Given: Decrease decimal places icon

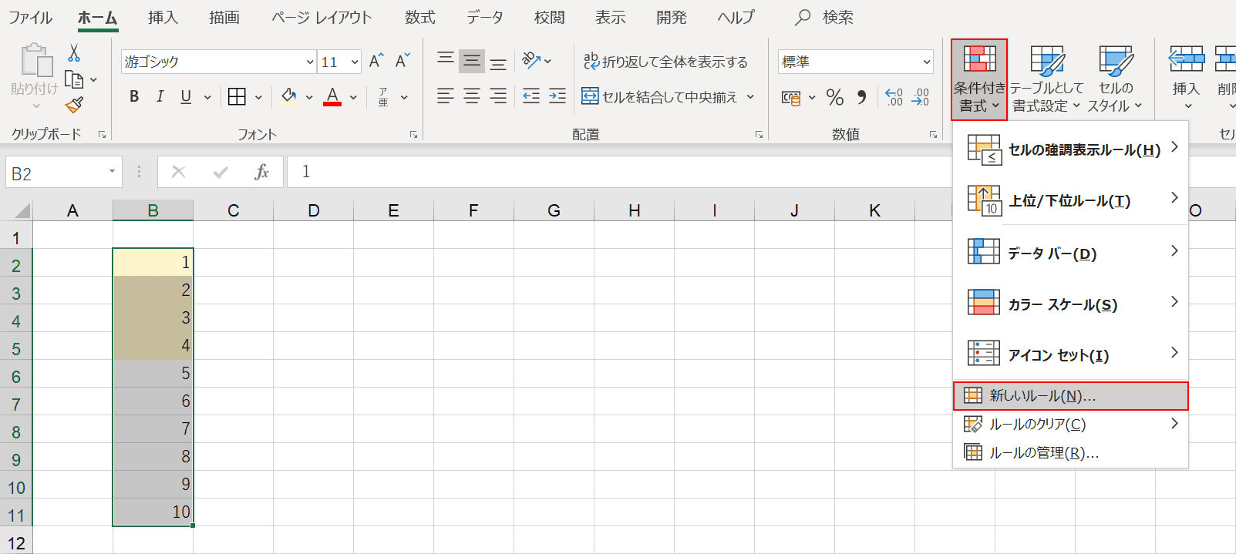Looking at the screenshot, I should click(921, 97).
